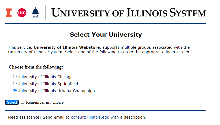Click the orange Illinois block I logo
The image size is (220, 125).
click(x=9, y=13)
